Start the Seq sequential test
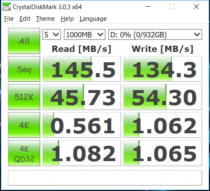 (24, 69)
